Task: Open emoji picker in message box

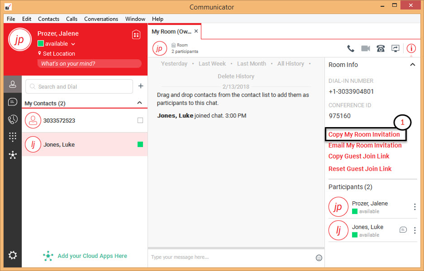Action: [319, 258]
